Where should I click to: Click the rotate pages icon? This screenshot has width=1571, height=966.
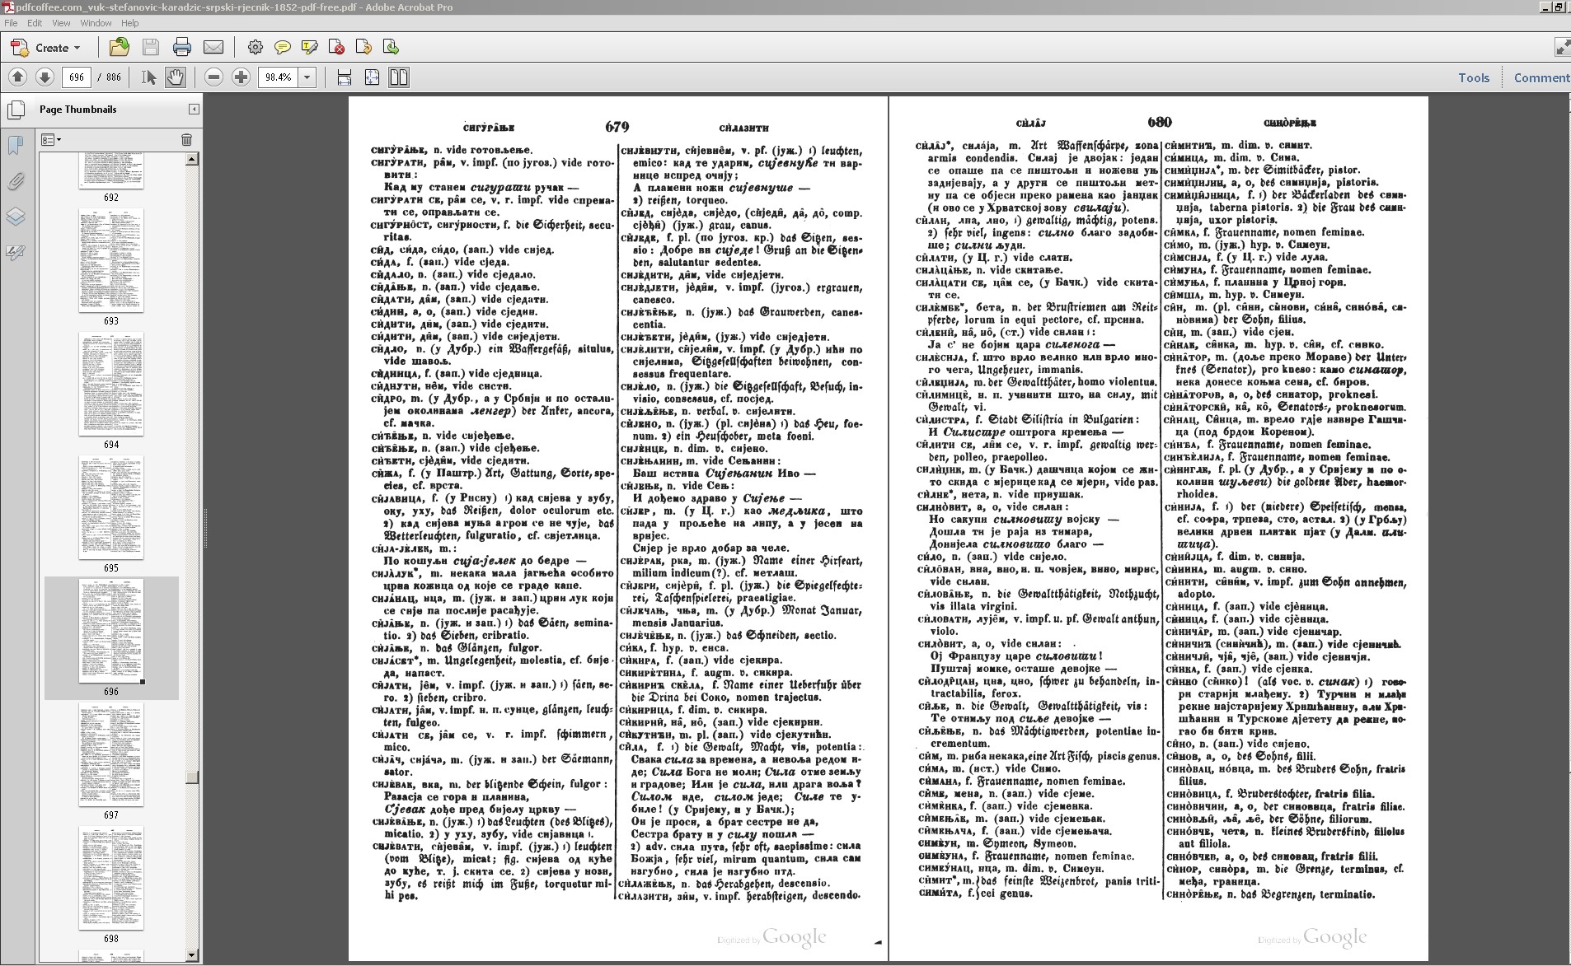pos(364,47)
